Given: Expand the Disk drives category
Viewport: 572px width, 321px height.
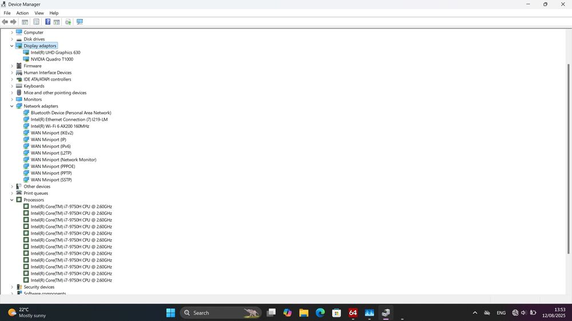Looking at the screenshot, I should pyautogui.click(x=11, y=39).
